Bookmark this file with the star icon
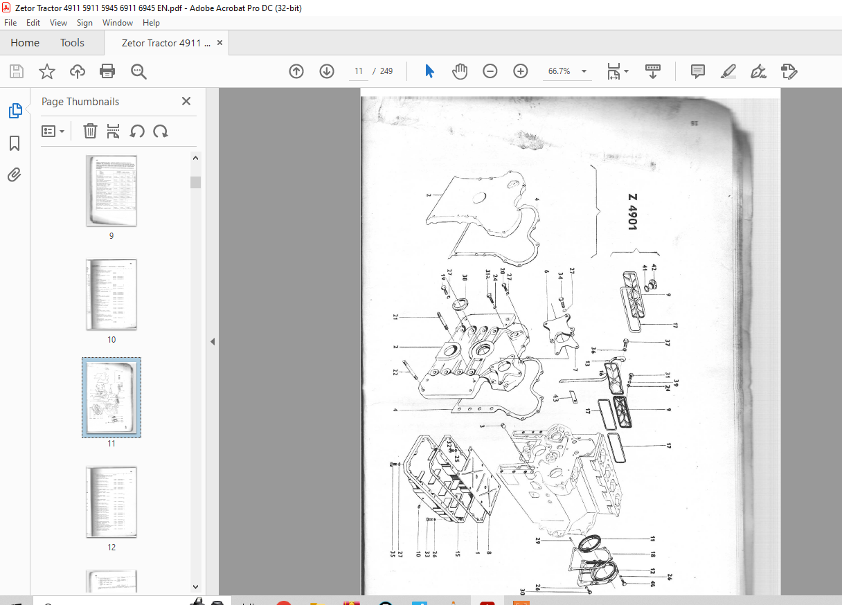The height and width of the screenshot is (605, 842). click(x=46, y=71)
